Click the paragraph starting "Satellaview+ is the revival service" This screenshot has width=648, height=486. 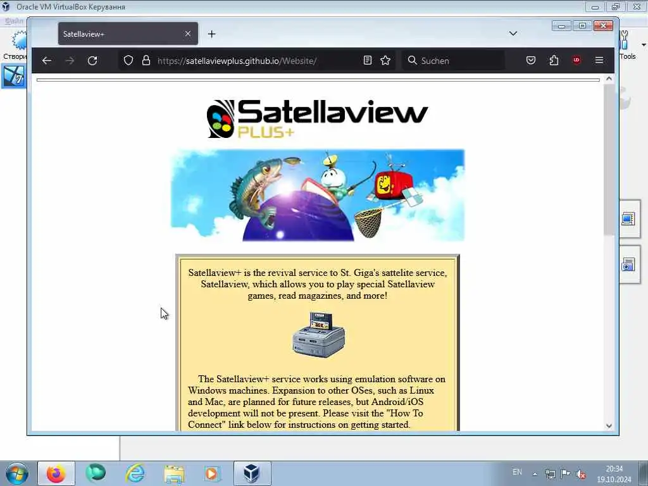pyautogui.click(x=318, y=284)
